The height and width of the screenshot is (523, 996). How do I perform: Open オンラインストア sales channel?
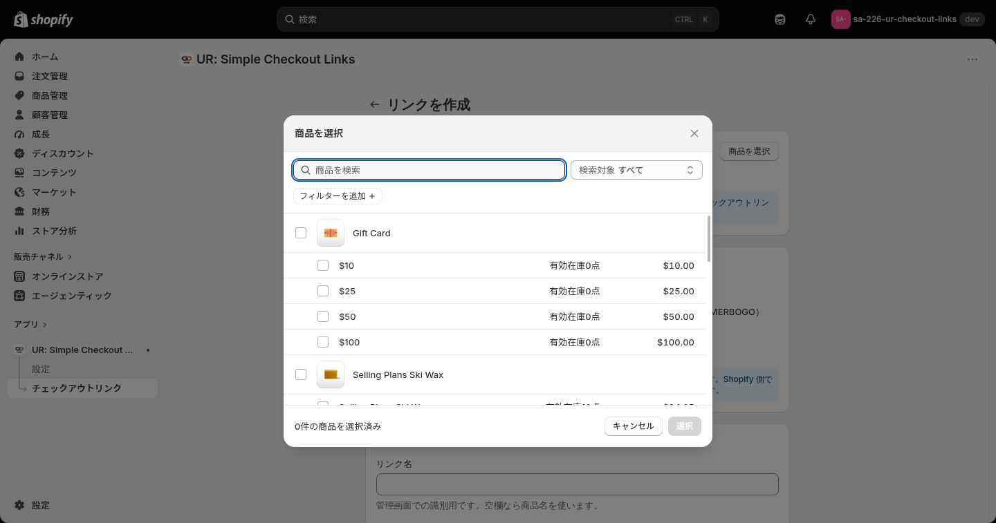[82, 276]
